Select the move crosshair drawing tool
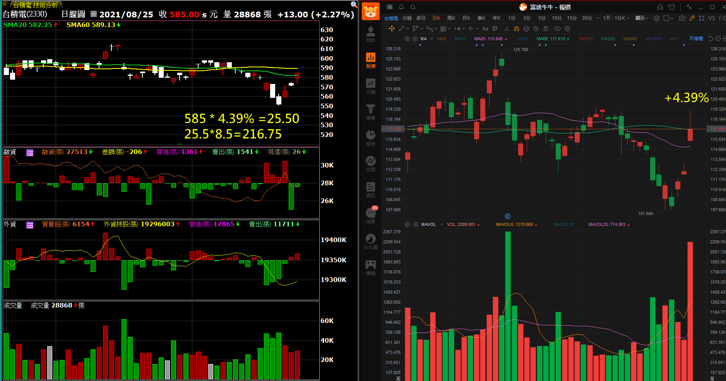This screenshot has height=381, width=726. (392, 29)
